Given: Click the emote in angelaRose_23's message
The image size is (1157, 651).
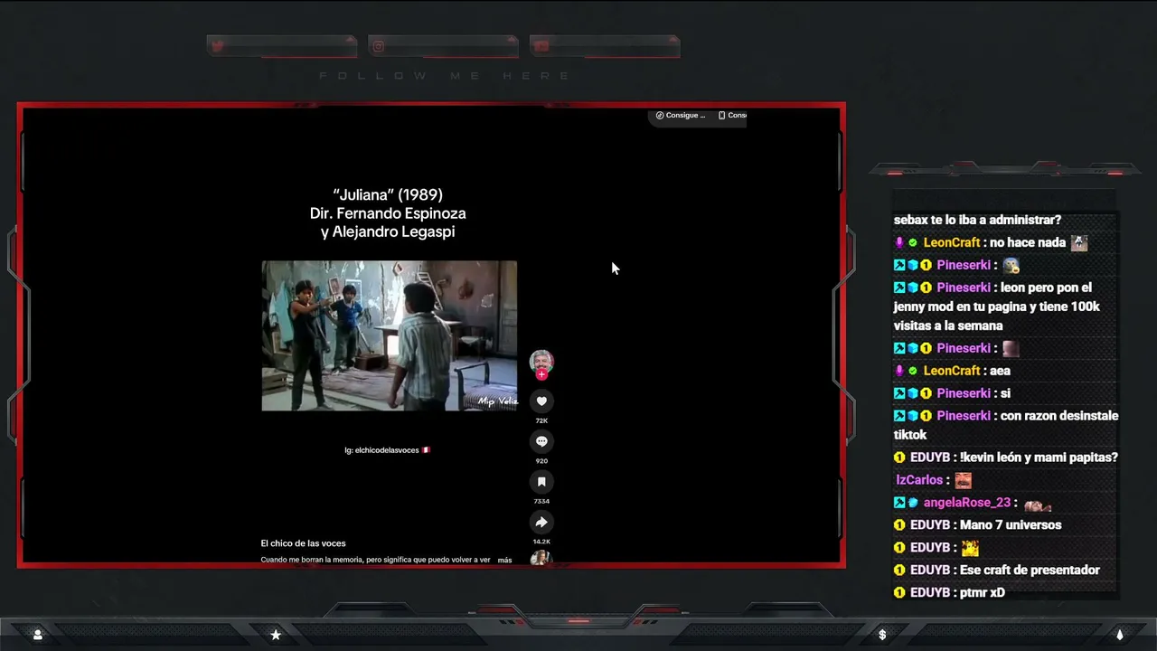Looking at the screenshot, I should (1037, 505).
